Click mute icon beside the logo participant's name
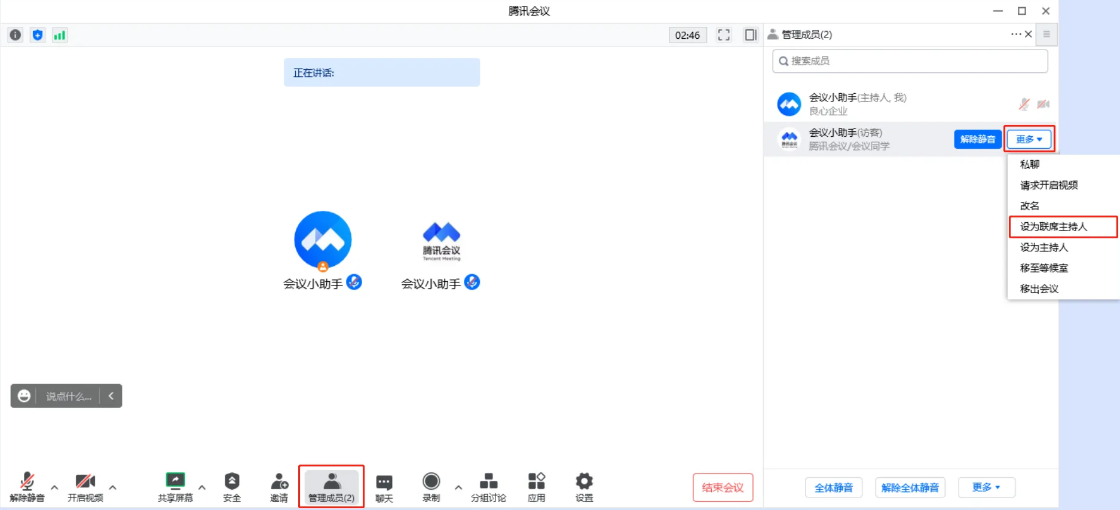The height and width of the screenshot is (510, 1120). tap(472, 282)
